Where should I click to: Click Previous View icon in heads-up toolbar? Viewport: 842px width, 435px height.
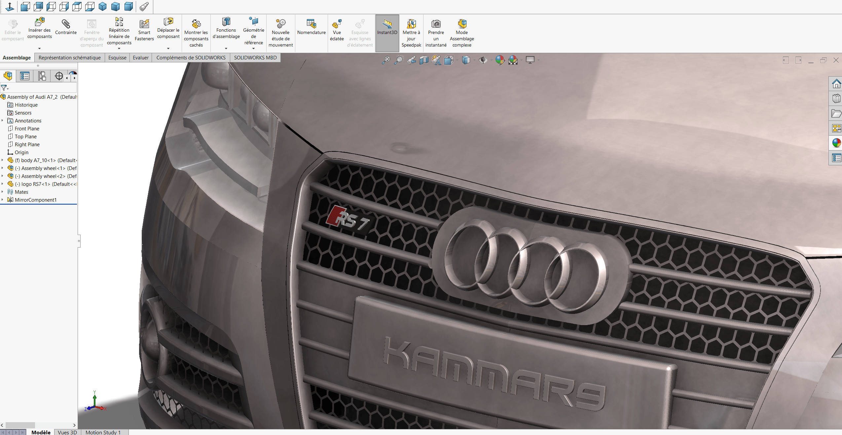coord(412,60)
